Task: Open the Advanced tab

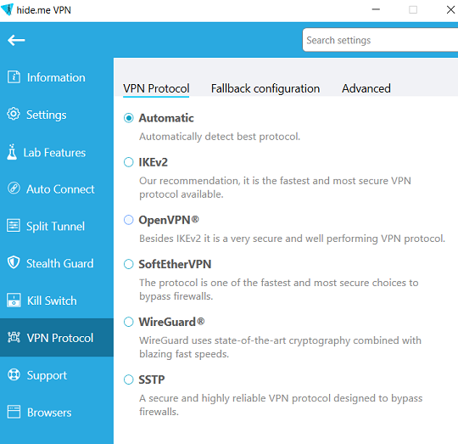Action: (x=366, y=88)
